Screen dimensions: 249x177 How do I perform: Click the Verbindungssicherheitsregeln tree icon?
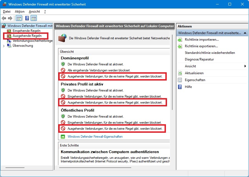[9, 41]
